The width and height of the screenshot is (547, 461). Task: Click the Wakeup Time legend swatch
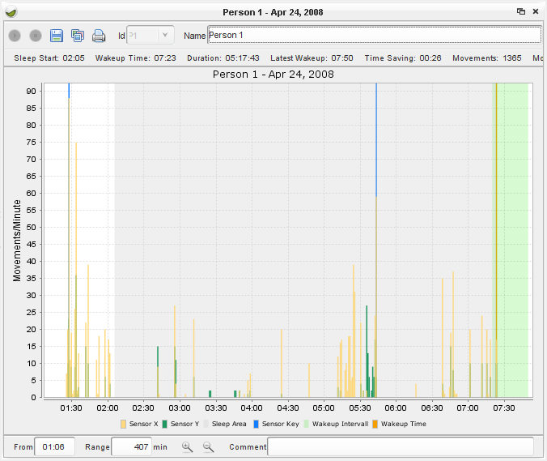pos(375,424)
